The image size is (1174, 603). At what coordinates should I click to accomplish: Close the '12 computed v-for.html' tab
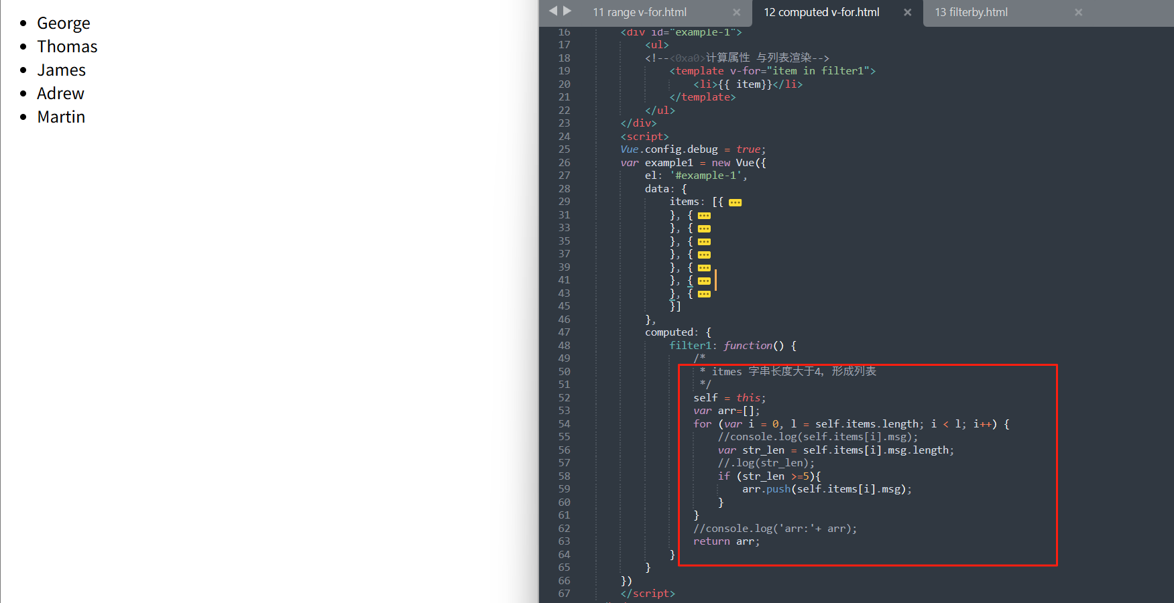click(907, 12)
